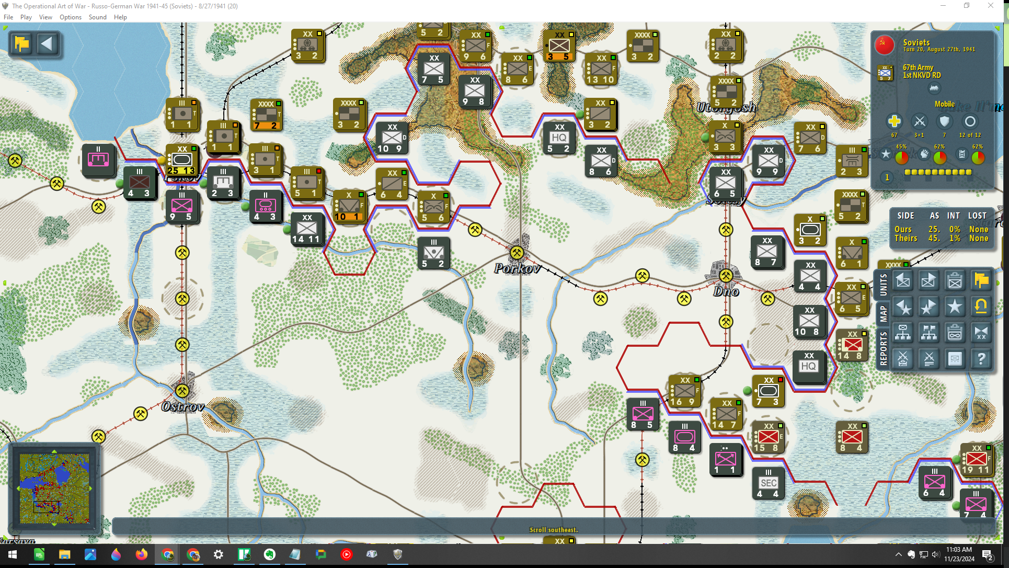This screenshot has width=1009, height=568.
Task: Open the Sound menu
Action: click(98, 17)
